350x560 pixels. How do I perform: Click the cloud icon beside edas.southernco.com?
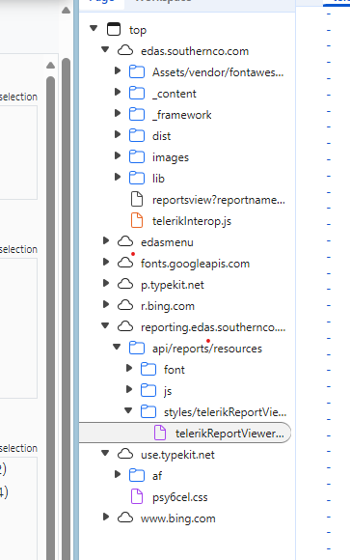click(125, 51)
